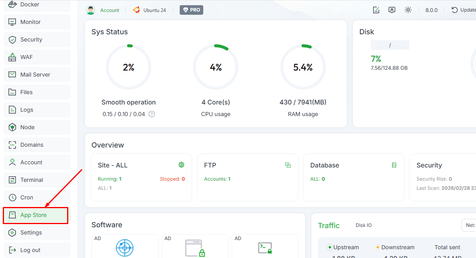This screenshot has height=258, width=476.
Task: Click the CPU usage 4% gauge
Action: point(216,67)
